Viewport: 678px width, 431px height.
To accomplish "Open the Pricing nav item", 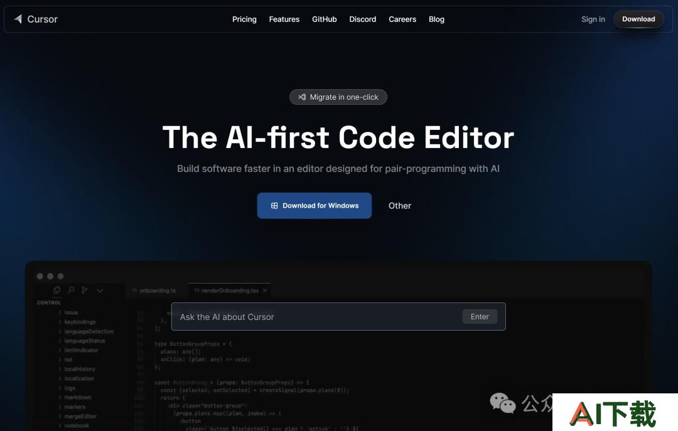I will coord(244,19).
